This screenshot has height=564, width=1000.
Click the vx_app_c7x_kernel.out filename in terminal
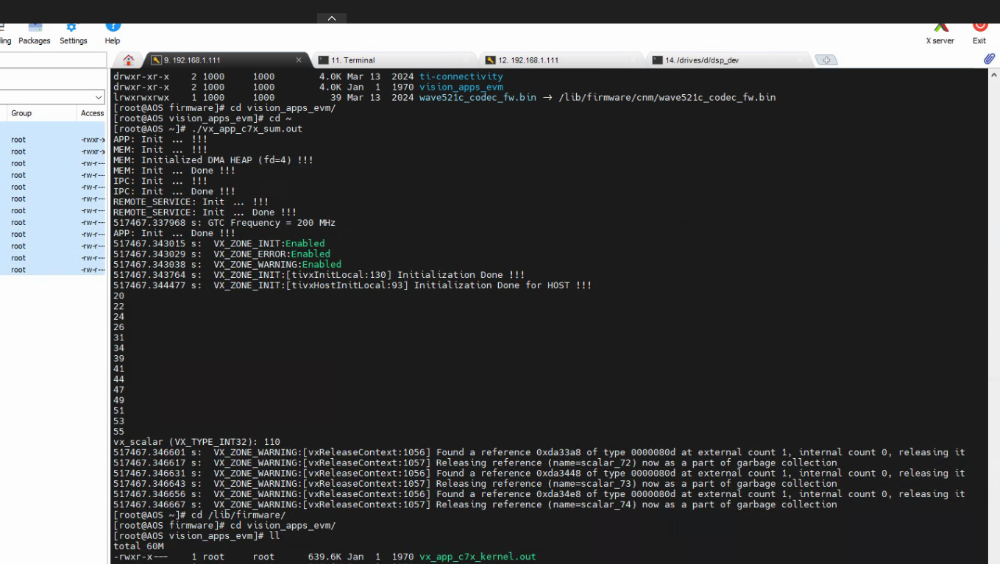[x=478, y=557]
